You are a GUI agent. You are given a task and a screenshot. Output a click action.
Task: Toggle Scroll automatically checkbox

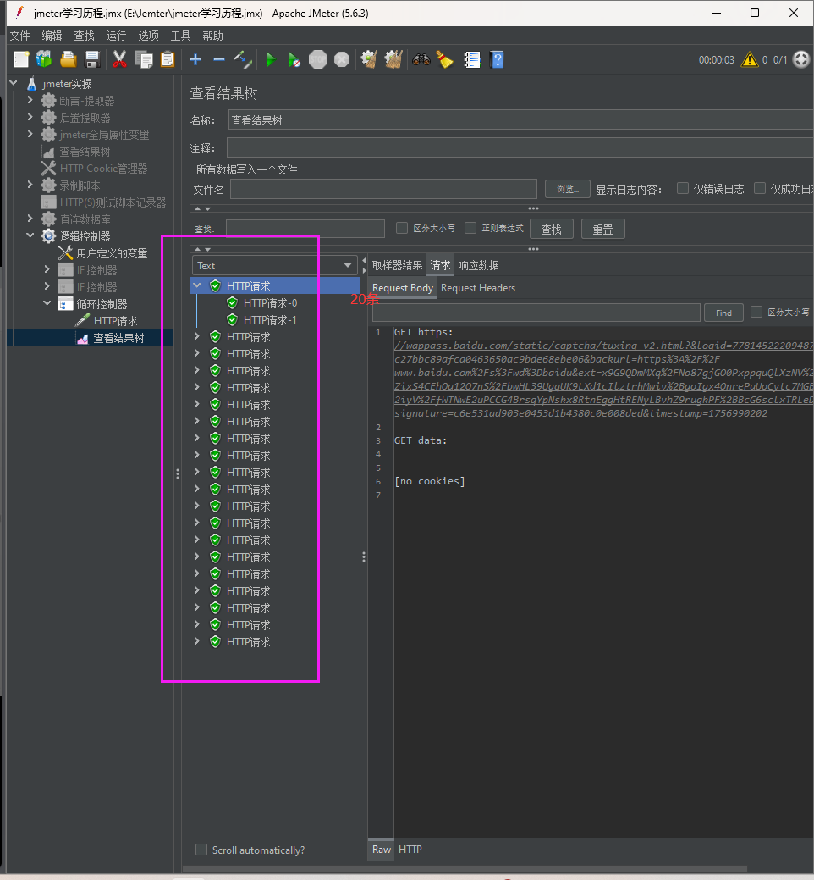tap(201, 850)
